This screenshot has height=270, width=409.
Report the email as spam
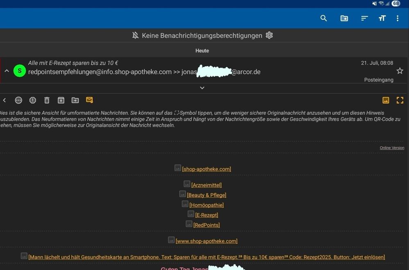coord(32,100)
